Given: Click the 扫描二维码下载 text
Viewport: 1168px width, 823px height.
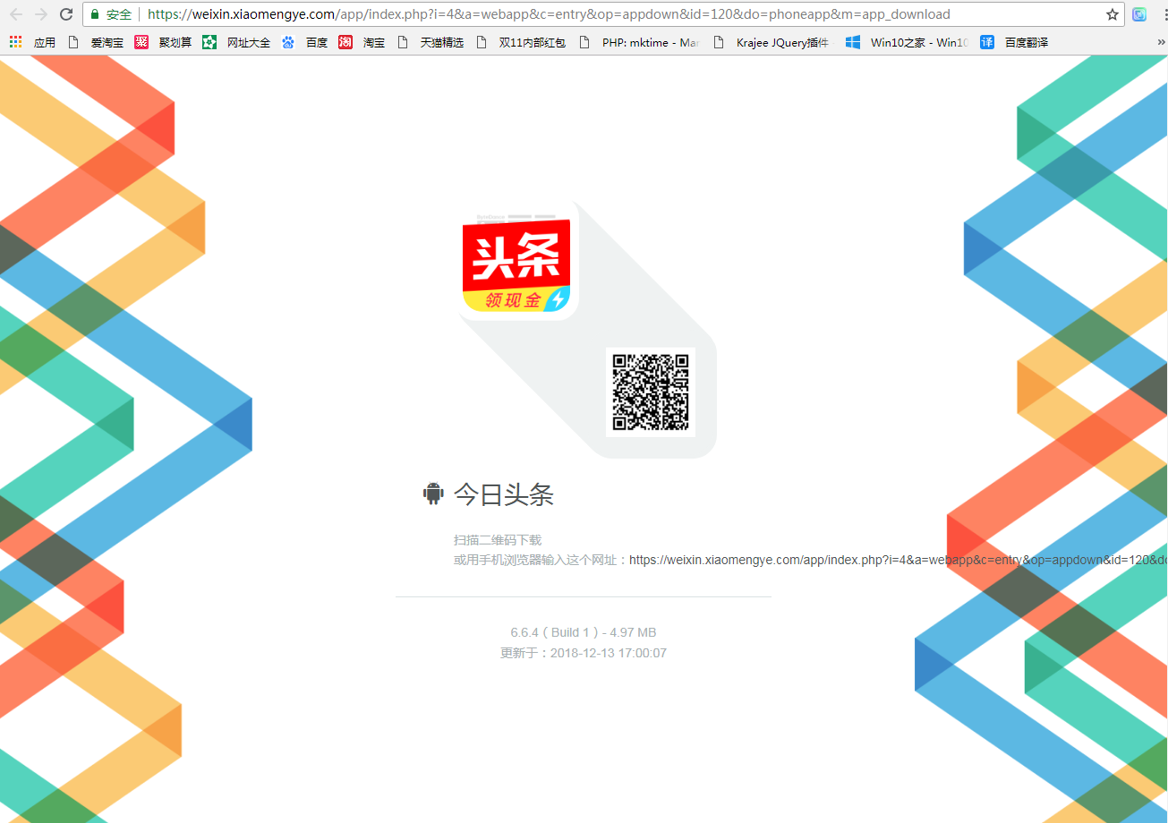Looking at the screenshot, I should pos(498,540).
